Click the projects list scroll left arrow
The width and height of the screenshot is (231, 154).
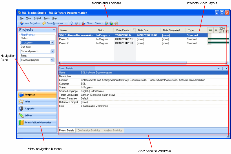point(60,63)
